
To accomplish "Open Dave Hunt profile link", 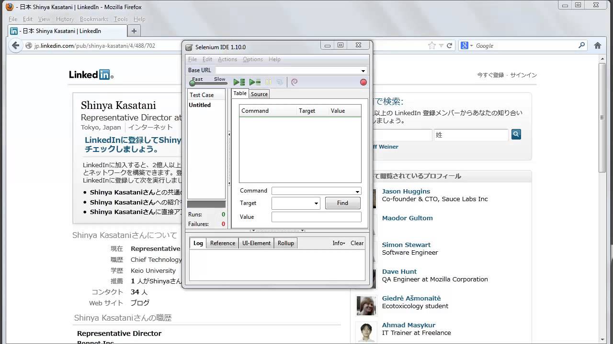I will (x=399, y=272).
